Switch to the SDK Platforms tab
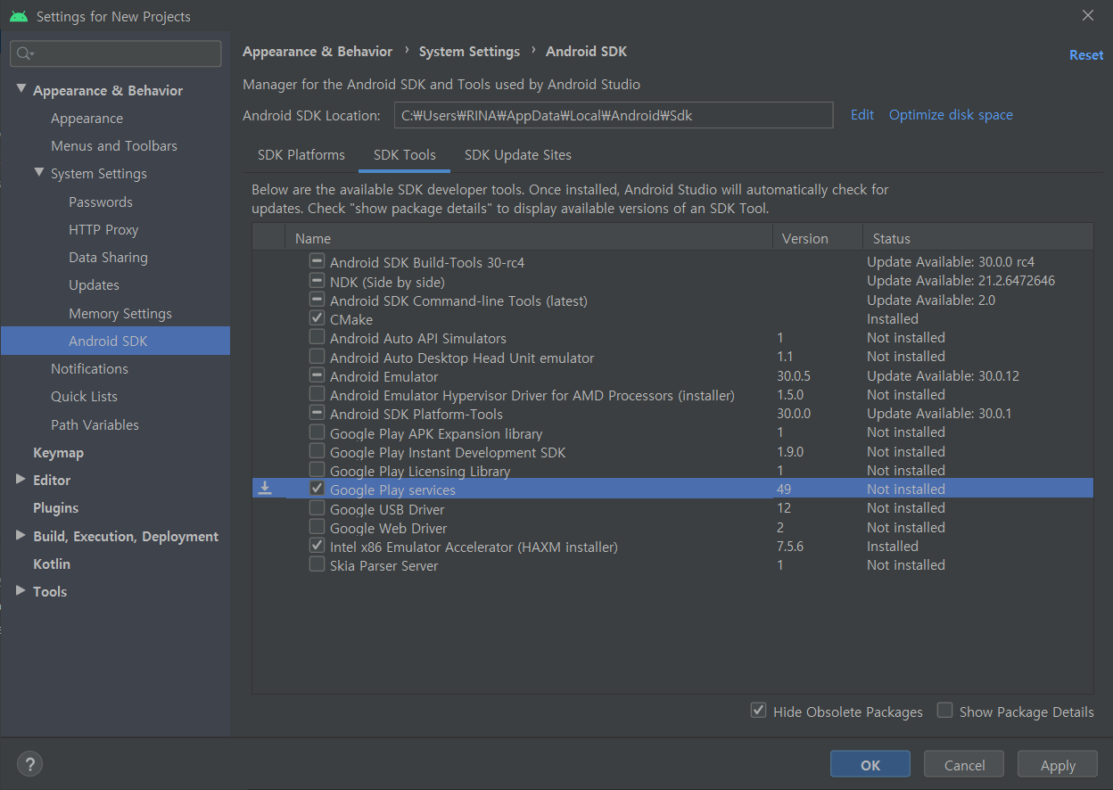This screenshot has height=790, width=1113. tap(301, 155)
